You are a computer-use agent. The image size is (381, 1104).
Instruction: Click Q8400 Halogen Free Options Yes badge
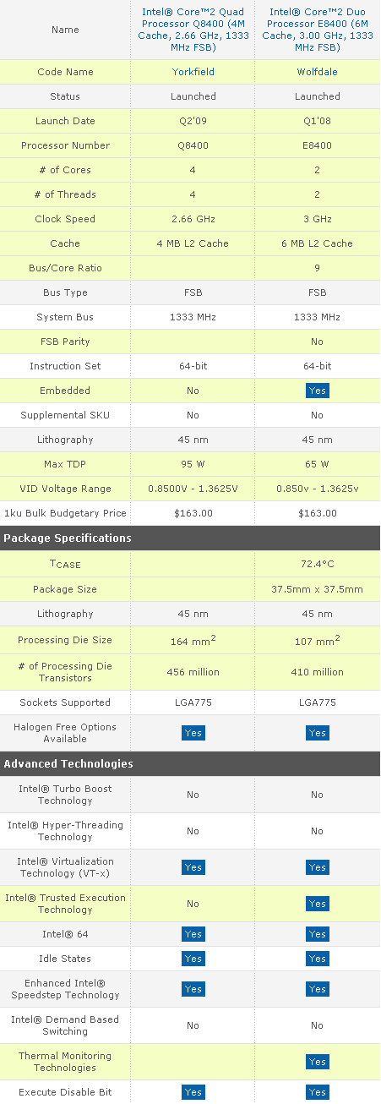click(193, 733)
